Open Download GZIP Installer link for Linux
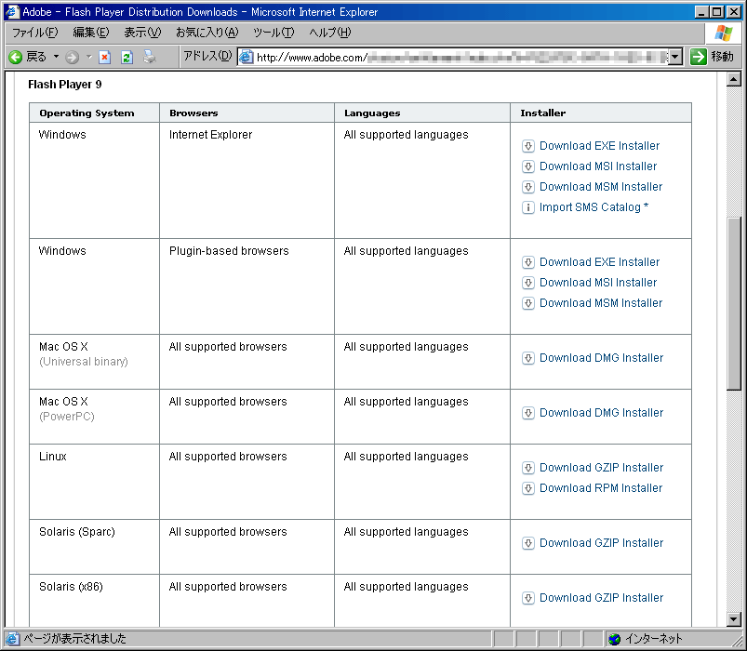The image size is (747, 651). pos(601,468)
